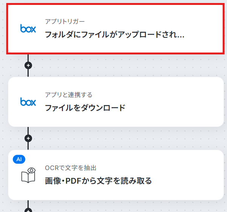Click the Box logo beside ファイルをダウンロード
The height and width of the screenshot is (212, 227).
pos(28,102)
